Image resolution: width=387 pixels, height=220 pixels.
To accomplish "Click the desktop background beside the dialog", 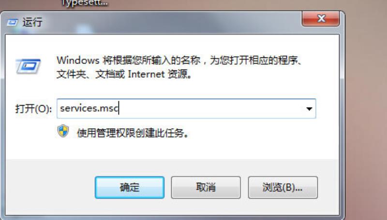I will click(x=365, y=111).
